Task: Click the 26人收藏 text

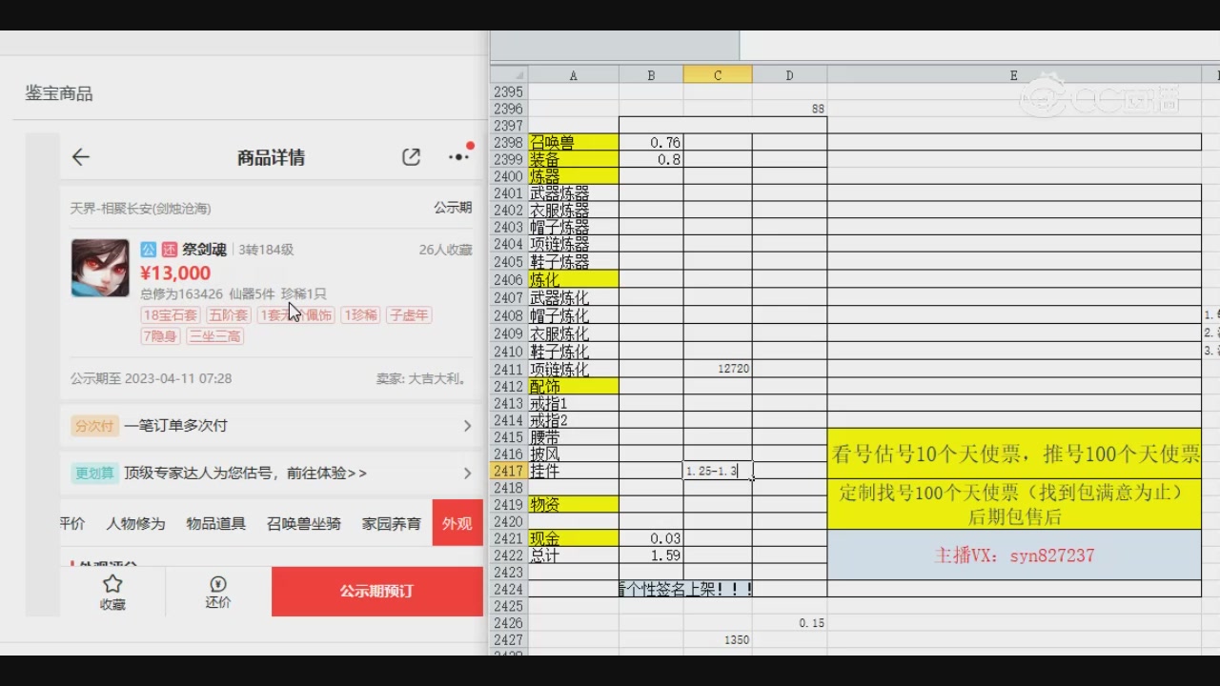Action: click(445, 250)
